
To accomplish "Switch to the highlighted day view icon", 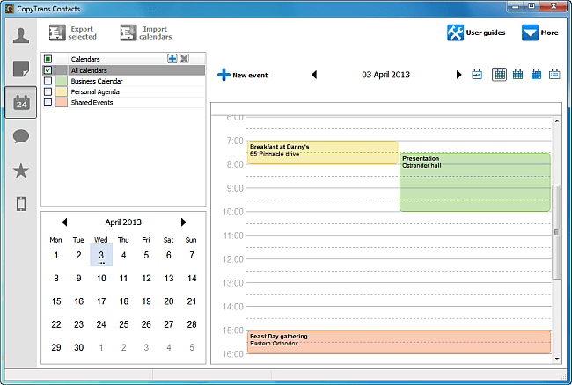I will click(x=500, y=75).
